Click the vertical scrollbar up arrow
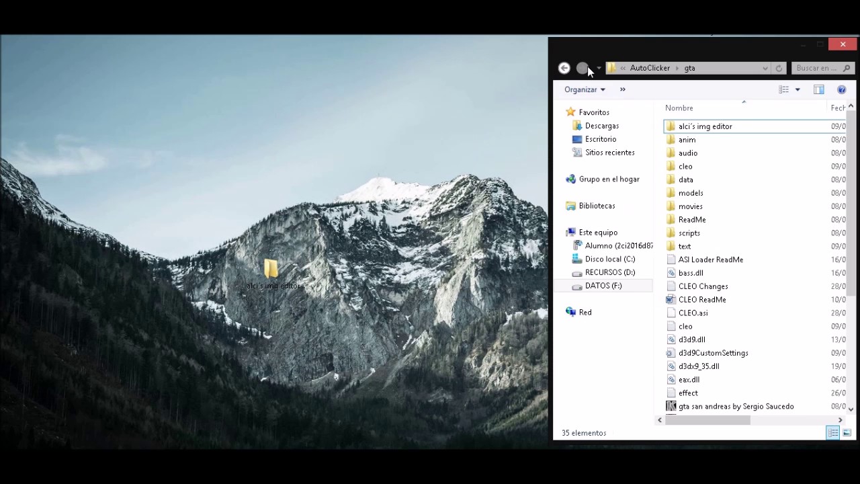The height and width of the screenshot is (484, 860). (x=851, y=106)
